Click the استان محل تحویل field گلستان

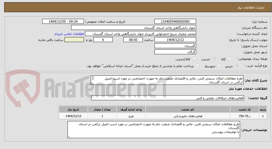tap(175, 46)
